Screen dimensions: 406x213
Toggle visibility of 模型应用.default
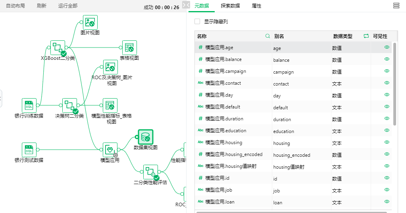(x=387, y=106)
